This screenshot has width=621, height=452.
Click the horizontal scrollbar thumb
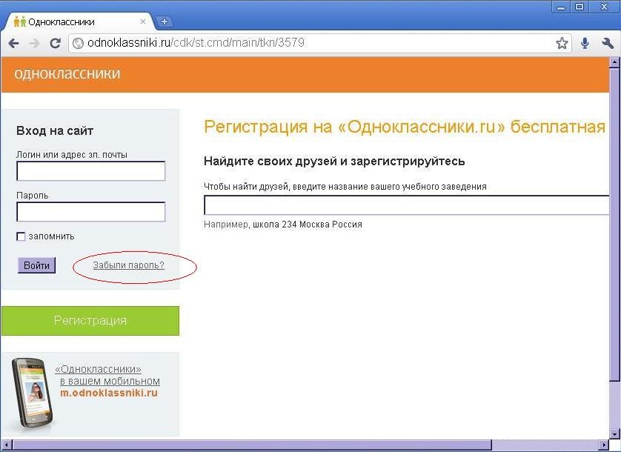click(x=252, y=445)
